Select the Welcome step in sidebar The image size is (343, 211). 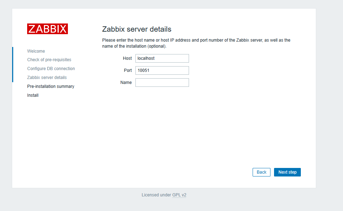pyautogui.click(x=36, y=51)
